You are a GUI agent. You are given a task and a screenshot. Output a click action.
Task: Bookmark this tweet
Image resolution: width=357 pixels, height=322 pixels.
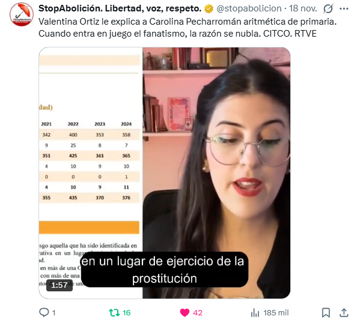326,312
